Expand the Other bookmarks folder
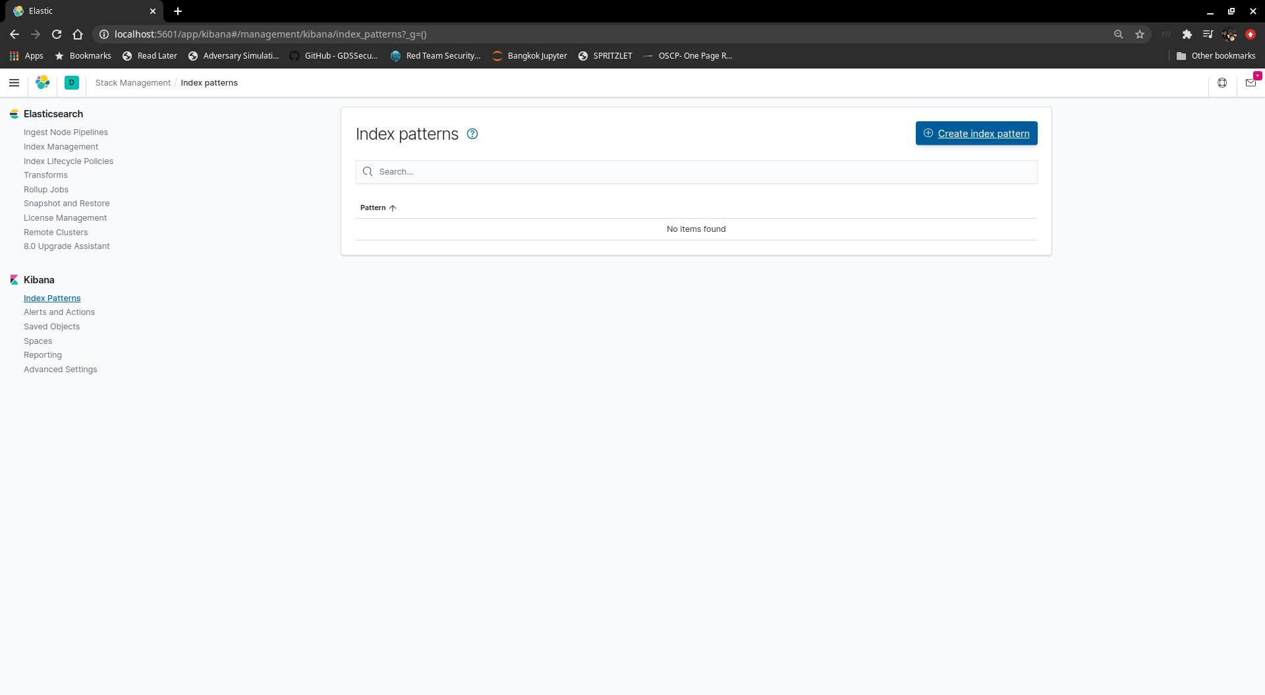Screen dimensions: 1265x695 click(1216, 56)
